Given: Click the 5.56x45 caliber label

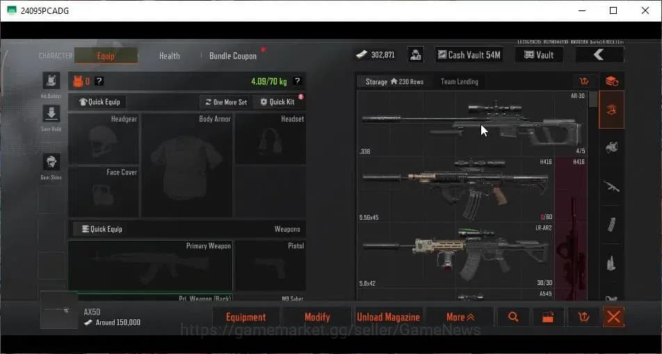Looking at the screenshot, I should click(x=369, y=218).
